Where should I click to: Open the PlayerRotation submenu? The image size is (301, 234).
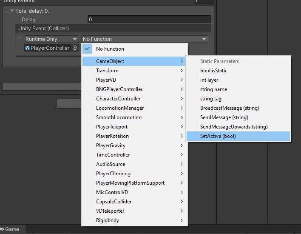coord(135,136)
